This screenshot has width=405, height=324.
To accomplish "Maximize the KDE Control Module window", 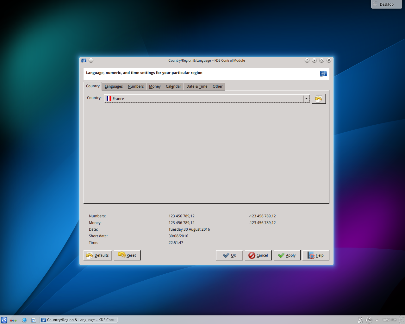I will [321, 60].
